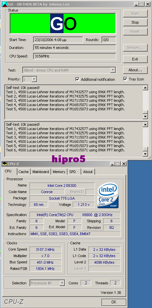Viewport: 152px width, 308px height.
Task: Click the Level 2 cache value 4096 KBytes
Action: click(104, 262)
